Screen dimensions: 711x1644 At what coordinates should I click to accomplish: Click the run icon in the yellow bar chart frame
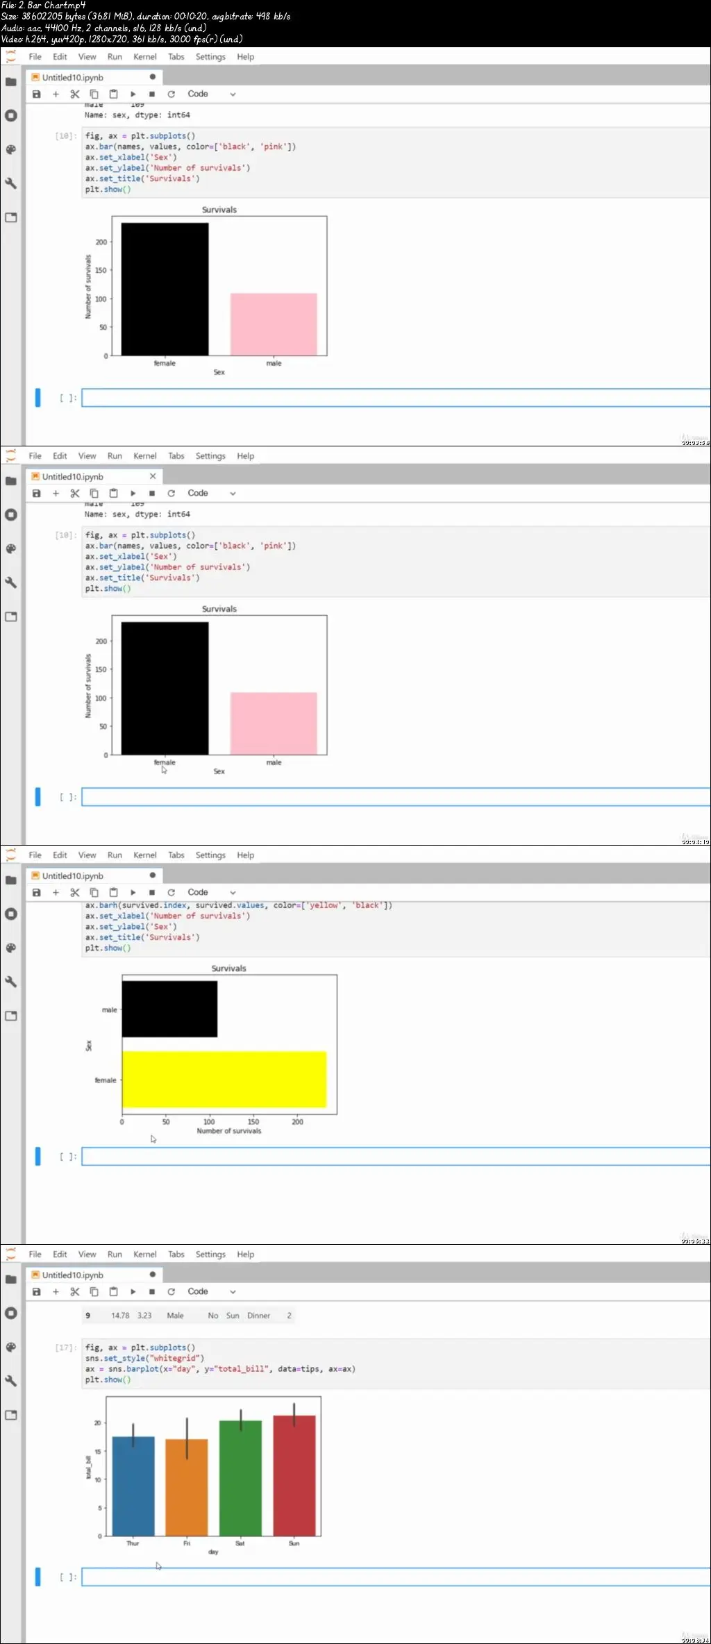point(133,892)
